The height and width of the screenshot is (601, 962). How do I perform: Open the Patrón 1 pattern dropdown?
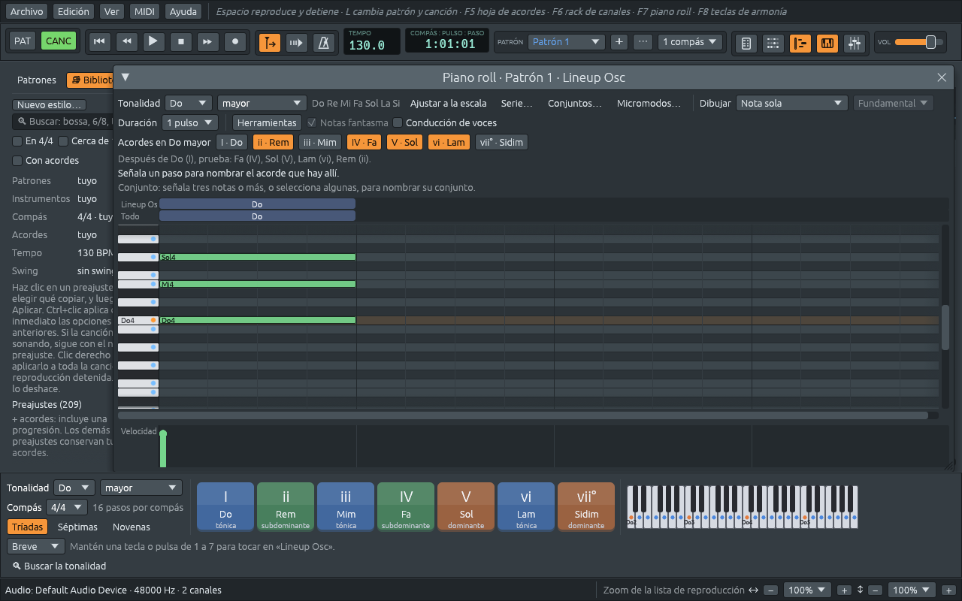coord(566,42)
